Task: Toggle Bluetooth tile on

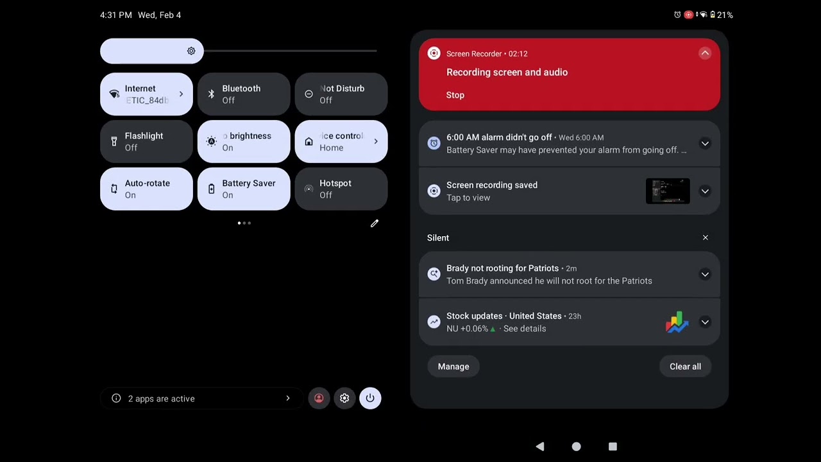Action: coord(244,94)
